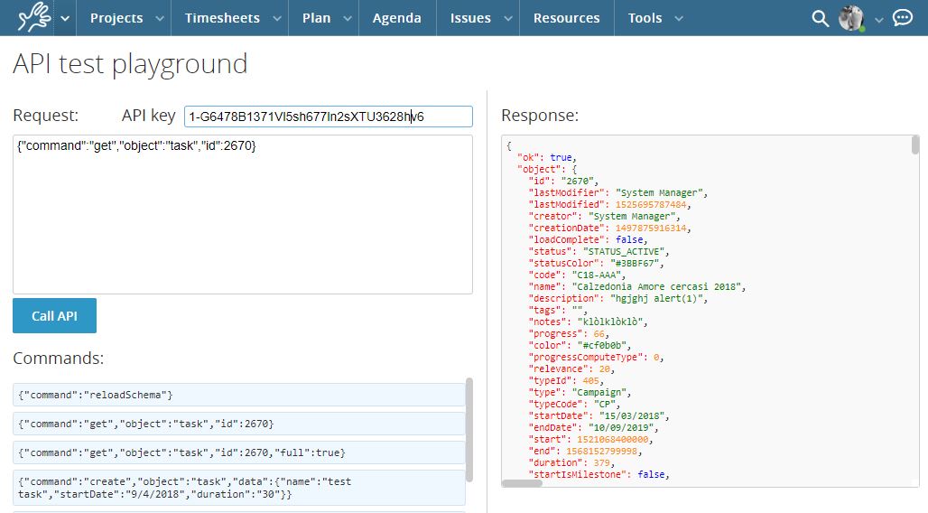
Task: Click into the request JSON text area
Action: click(242, 217)
